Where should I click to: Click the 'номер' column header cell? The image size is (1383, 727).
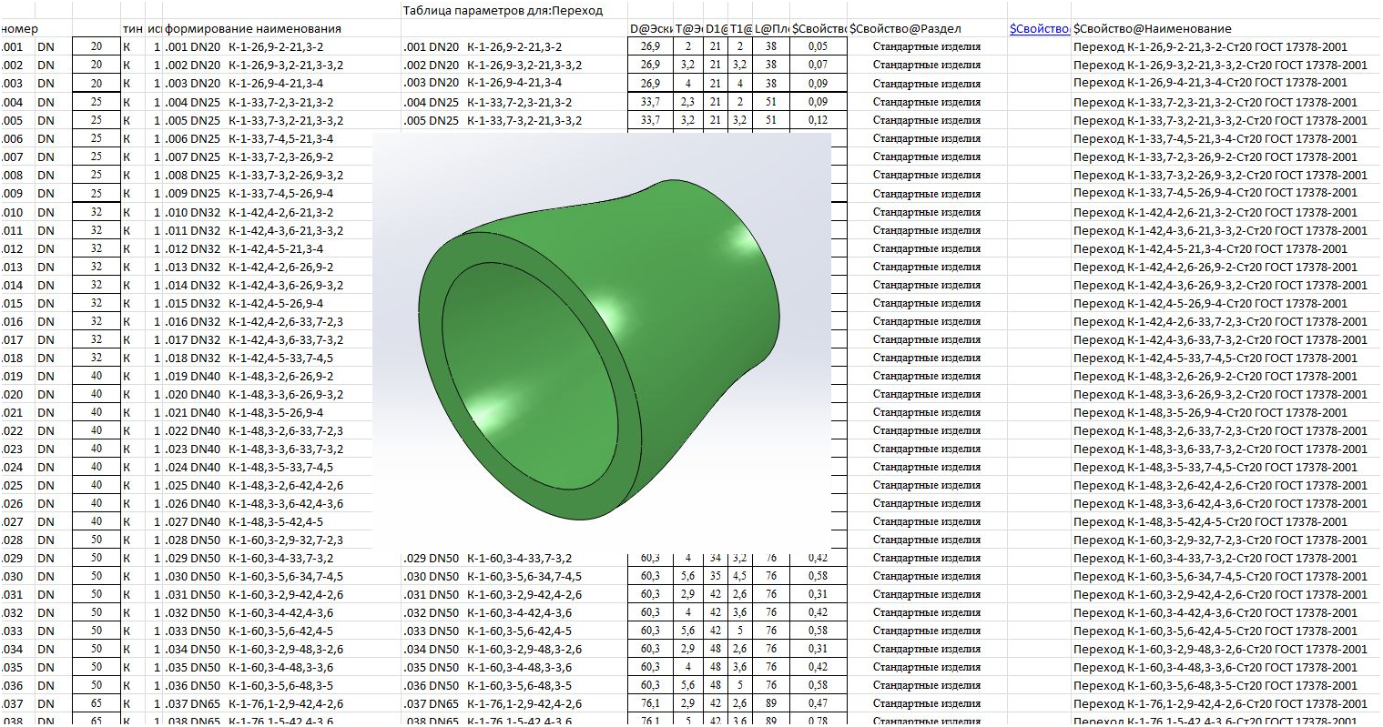(x=19, y=29)
